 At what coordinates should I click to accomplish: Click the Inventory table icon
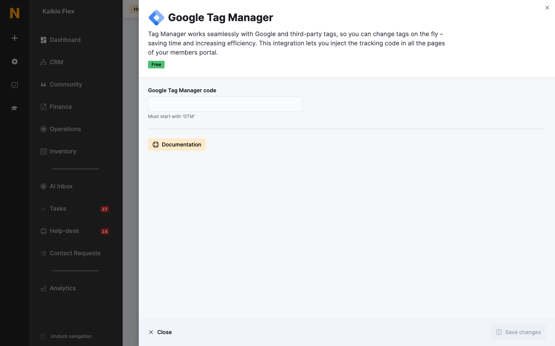[44, 151]
